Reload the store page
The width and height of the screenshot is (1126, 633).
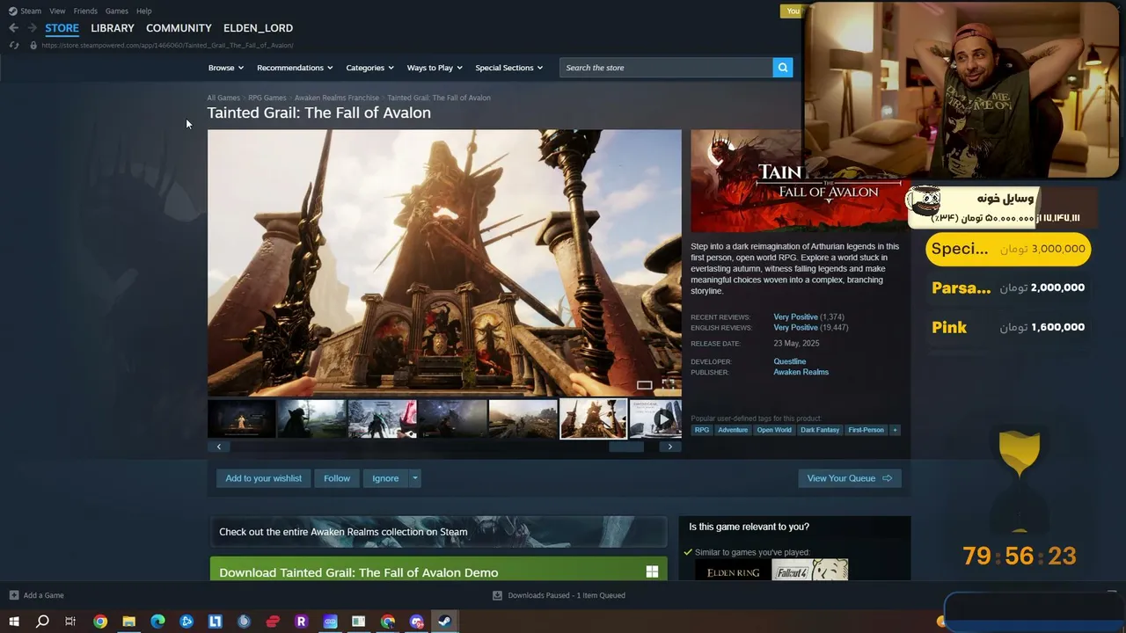click(13, 45)
